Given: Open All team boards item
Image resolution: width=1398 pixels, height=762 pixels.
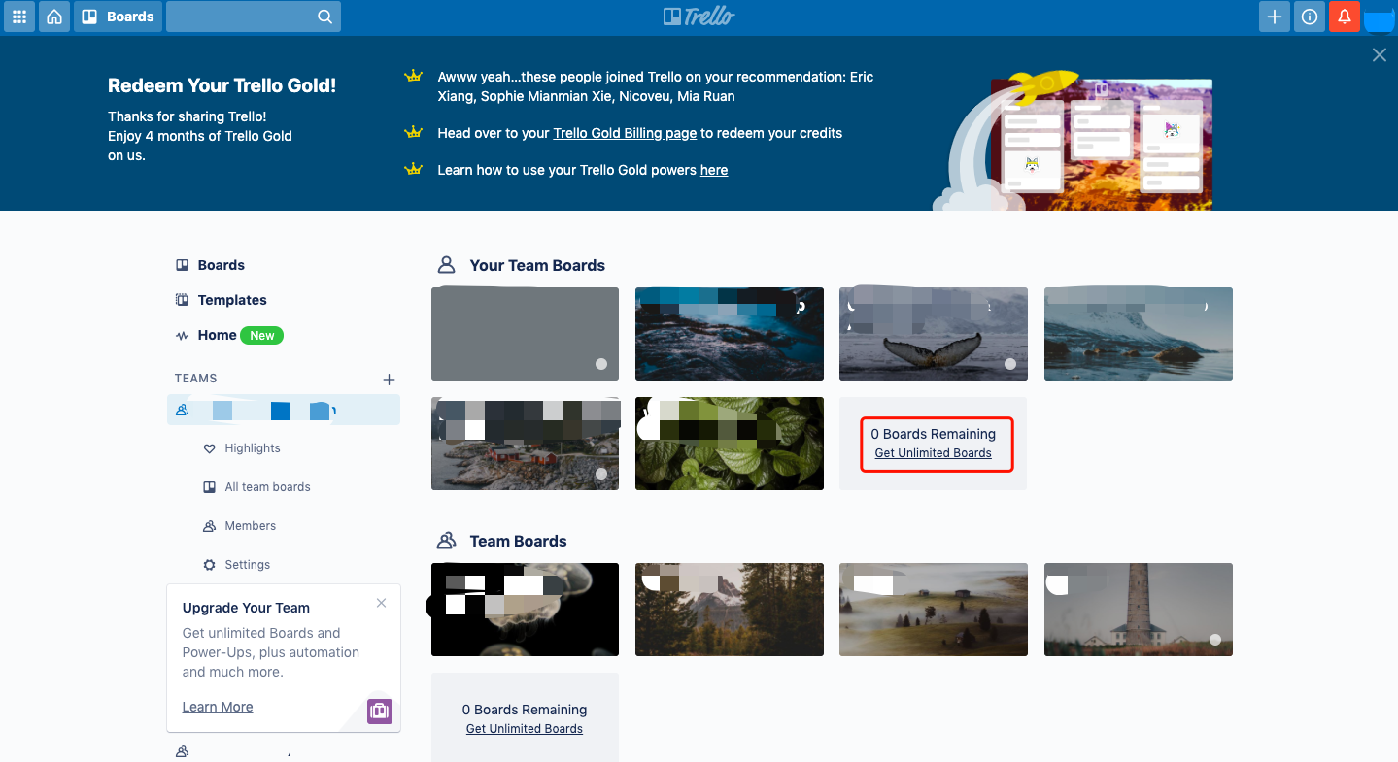Looking at the screenshot, I should [x=267, y=487].
